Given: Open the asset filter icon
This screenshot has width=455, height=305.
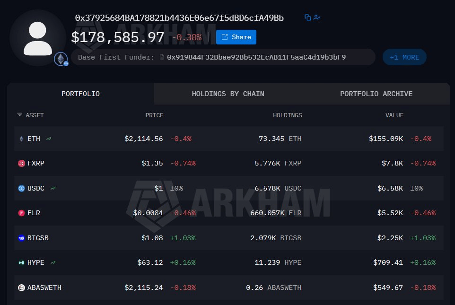Looking at the screenshot, I should click(19, 115).
